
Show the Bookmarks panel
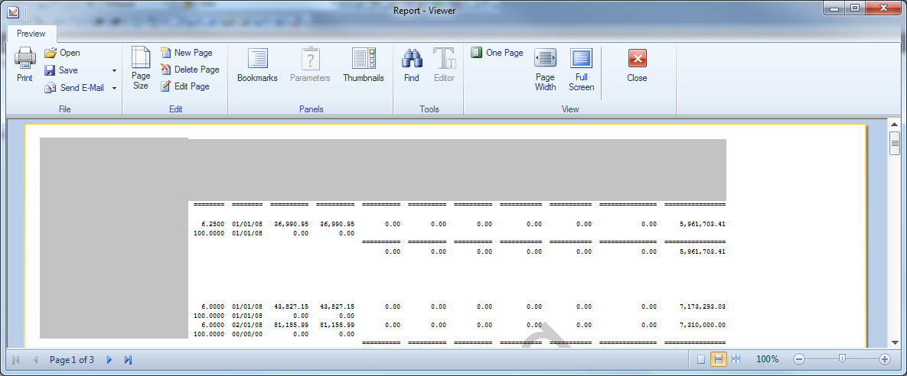click(257, 65)
